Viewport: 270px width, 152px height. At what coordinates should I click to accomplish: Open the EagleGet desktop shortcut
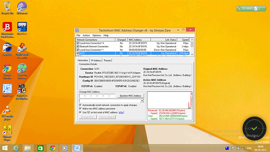tap(7, 48)
